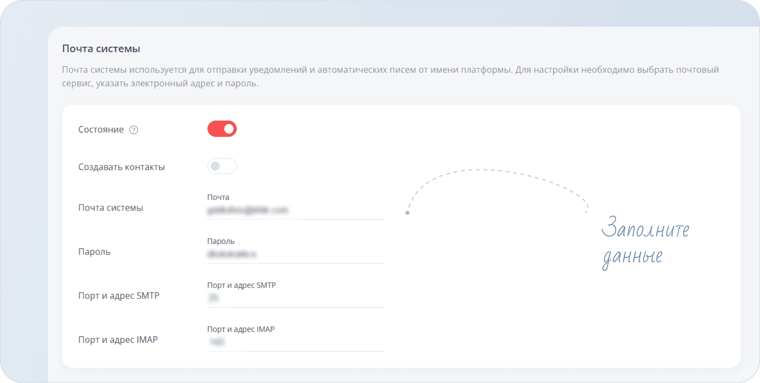The height and width of the screenshot is (383, 760).
Task: Click the gray description paragraph under the heading
Action: pos(390,76)
